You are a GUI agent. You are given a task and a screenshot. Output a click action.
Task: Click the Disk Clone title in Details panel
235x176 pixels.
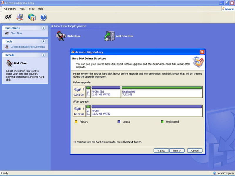point(21,63)
